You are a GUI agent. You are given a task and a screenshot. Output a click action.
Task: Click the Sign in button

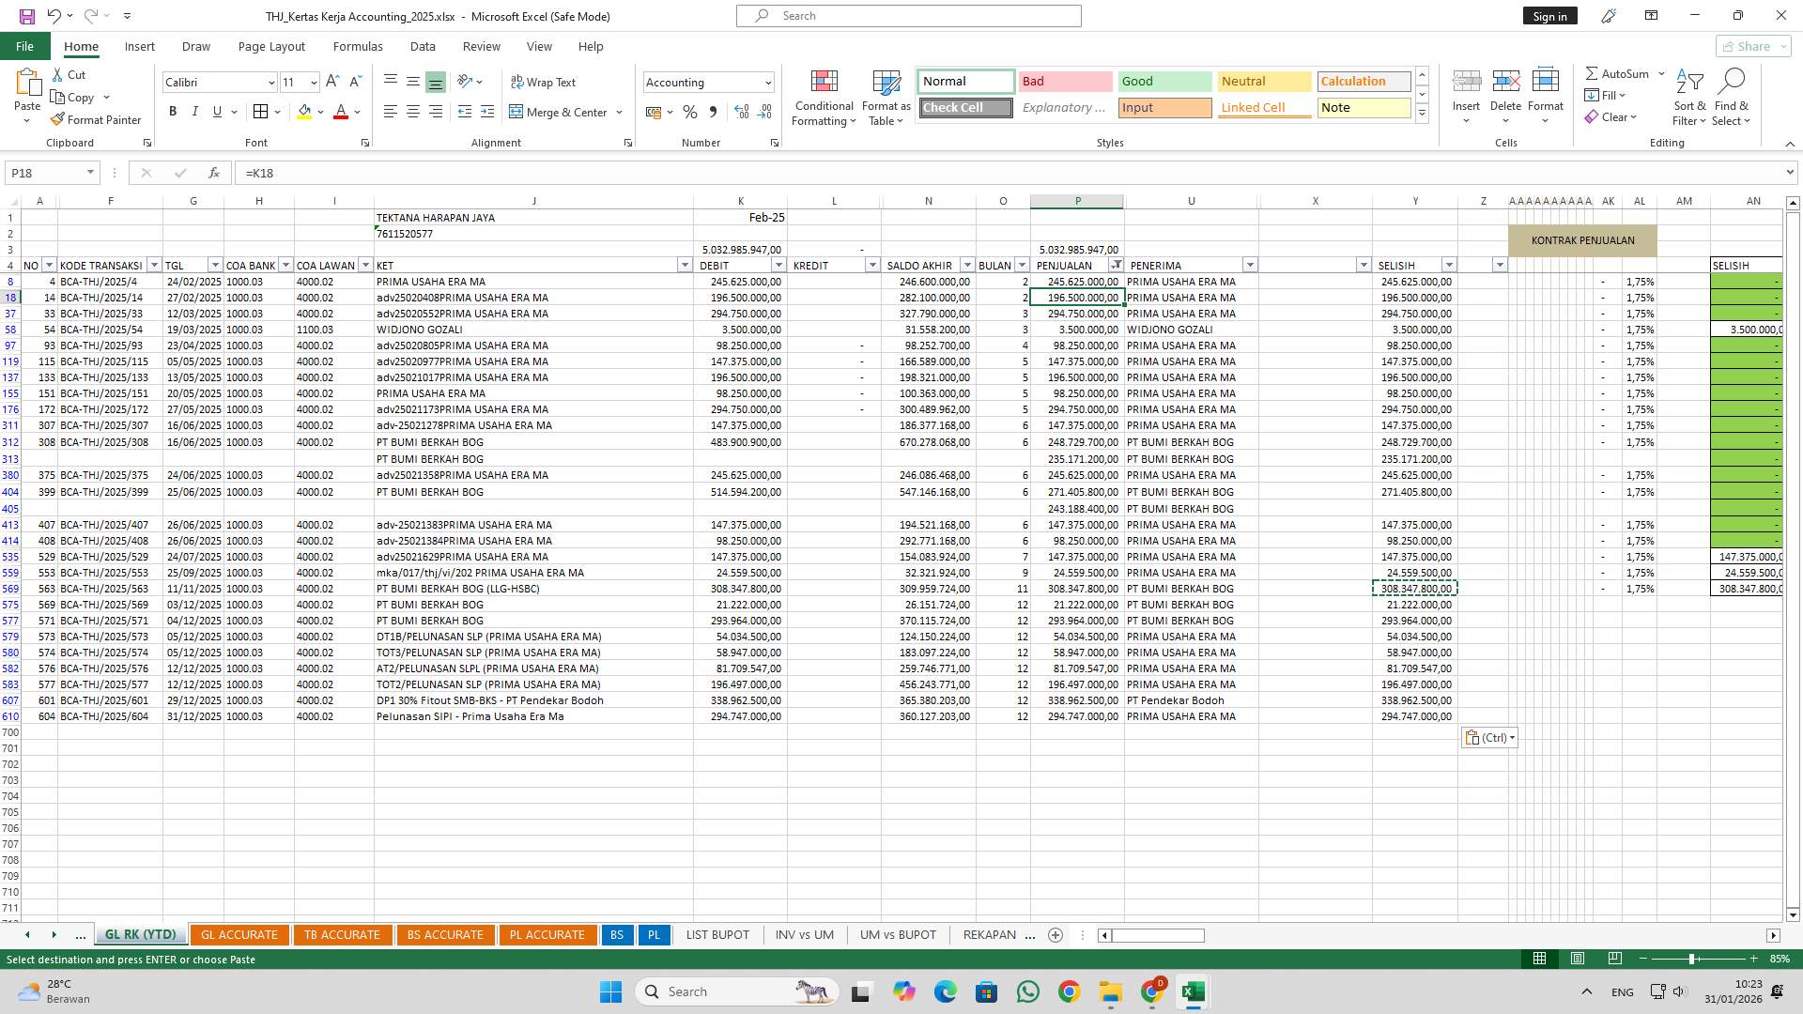point(1549,16)
